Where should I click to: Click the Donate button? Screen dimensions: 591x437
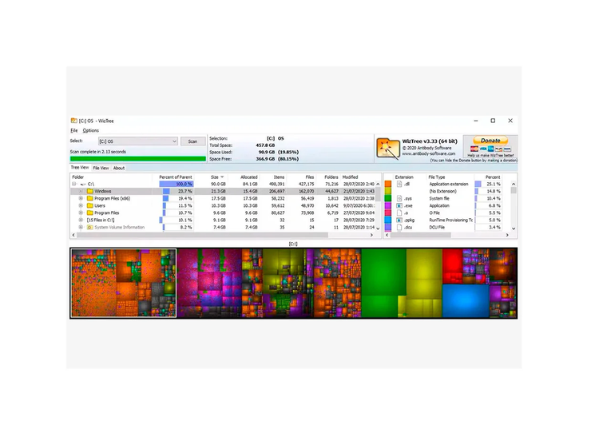[x=490, y=141]
